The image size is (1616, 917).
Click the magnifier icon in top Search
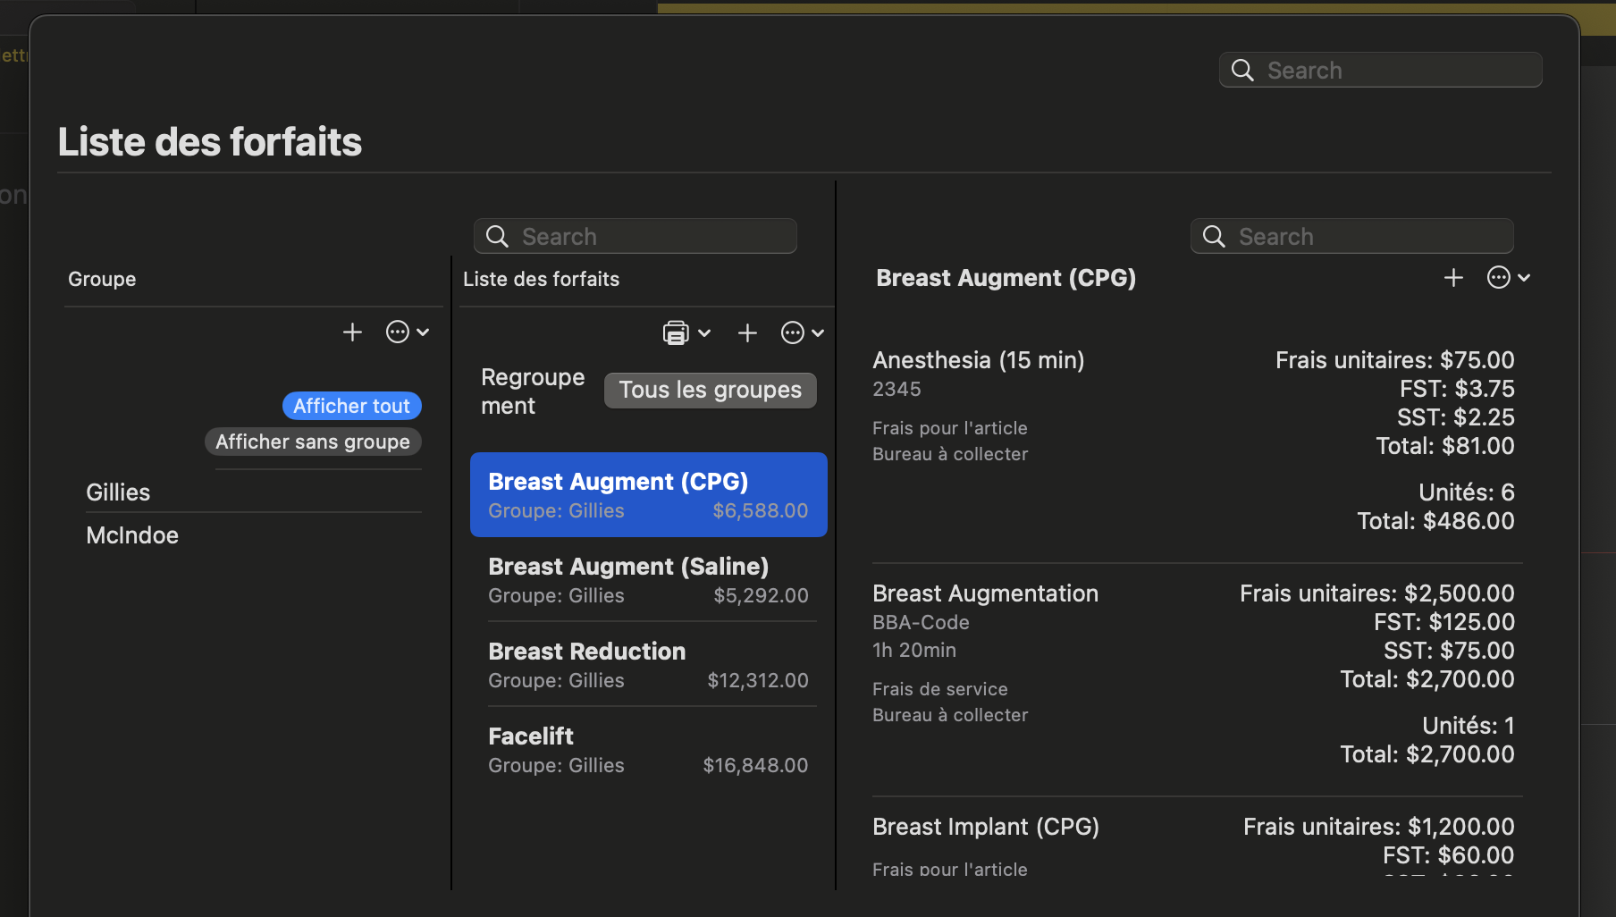click(x=1242, y=70)
